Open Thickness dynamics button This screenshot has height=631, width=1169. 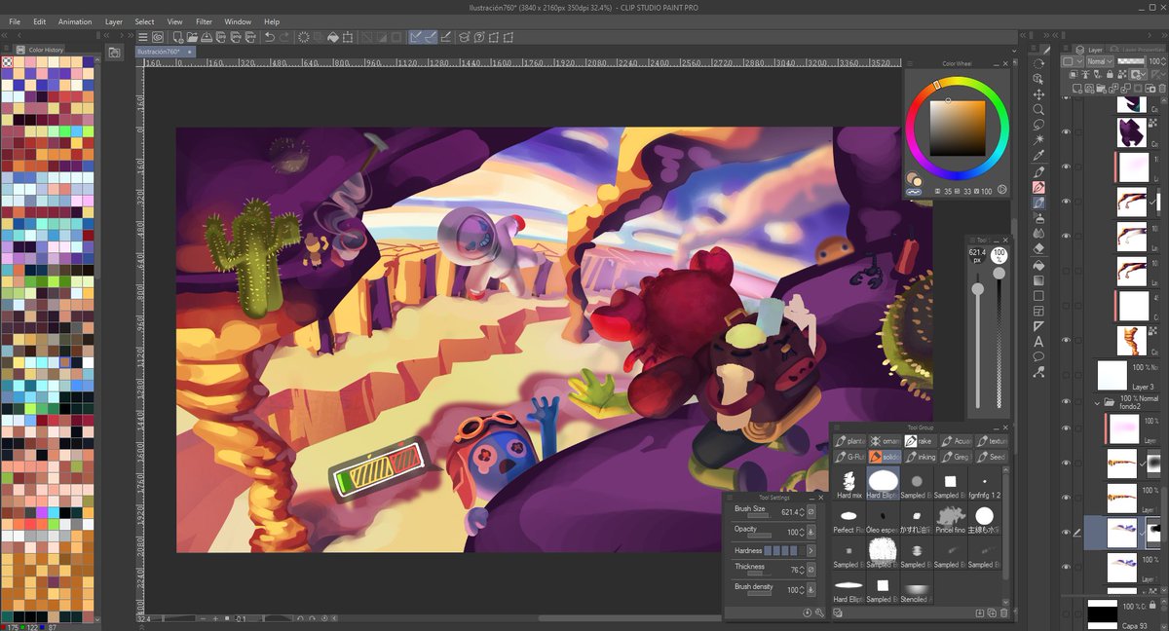click(x=811, y=570)
